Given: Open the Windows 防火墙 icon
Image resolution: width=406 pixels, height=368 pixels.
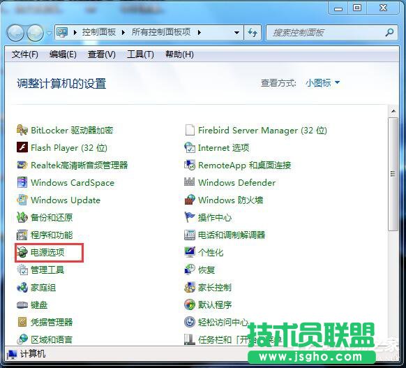Looking at the screenshot, I should 190,200.
